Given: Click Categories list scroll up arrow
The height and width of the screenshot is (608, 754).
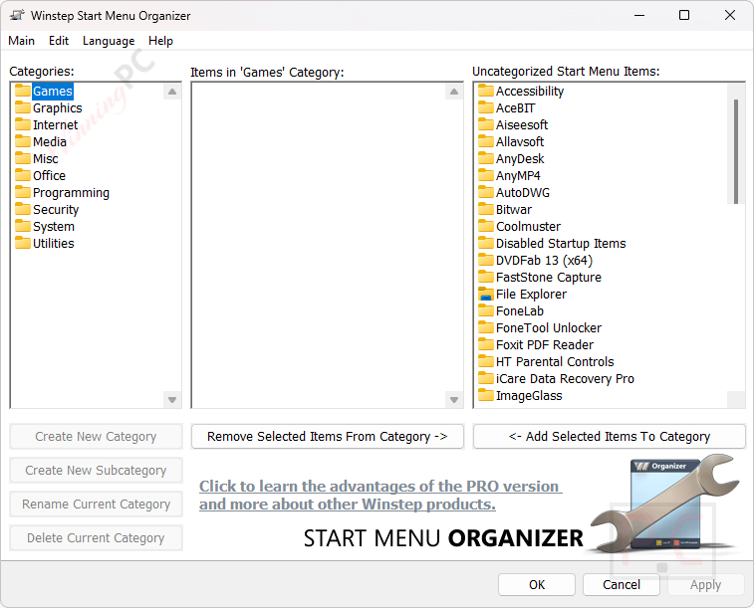Looking at the screenshot, I should tap(172, 92).
